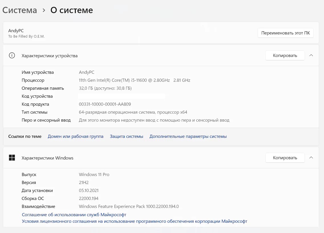
Task: Open Домен или рабочая группа link
Action: pyautogui.click(x=76, y=136)
